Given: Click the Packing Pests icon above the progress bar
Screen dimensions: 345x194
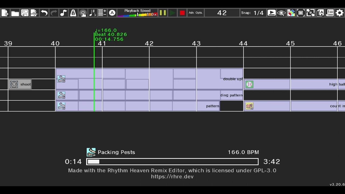Looking at the screenshot, I should pyautogui.click(x=91, y=152).
